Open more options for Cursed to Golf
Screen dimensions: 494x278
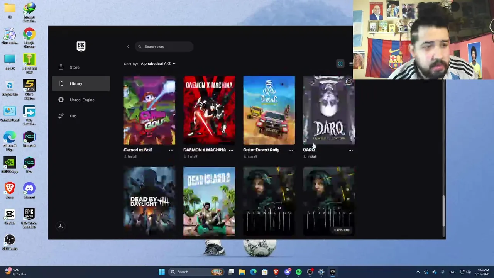pos(171,150)
